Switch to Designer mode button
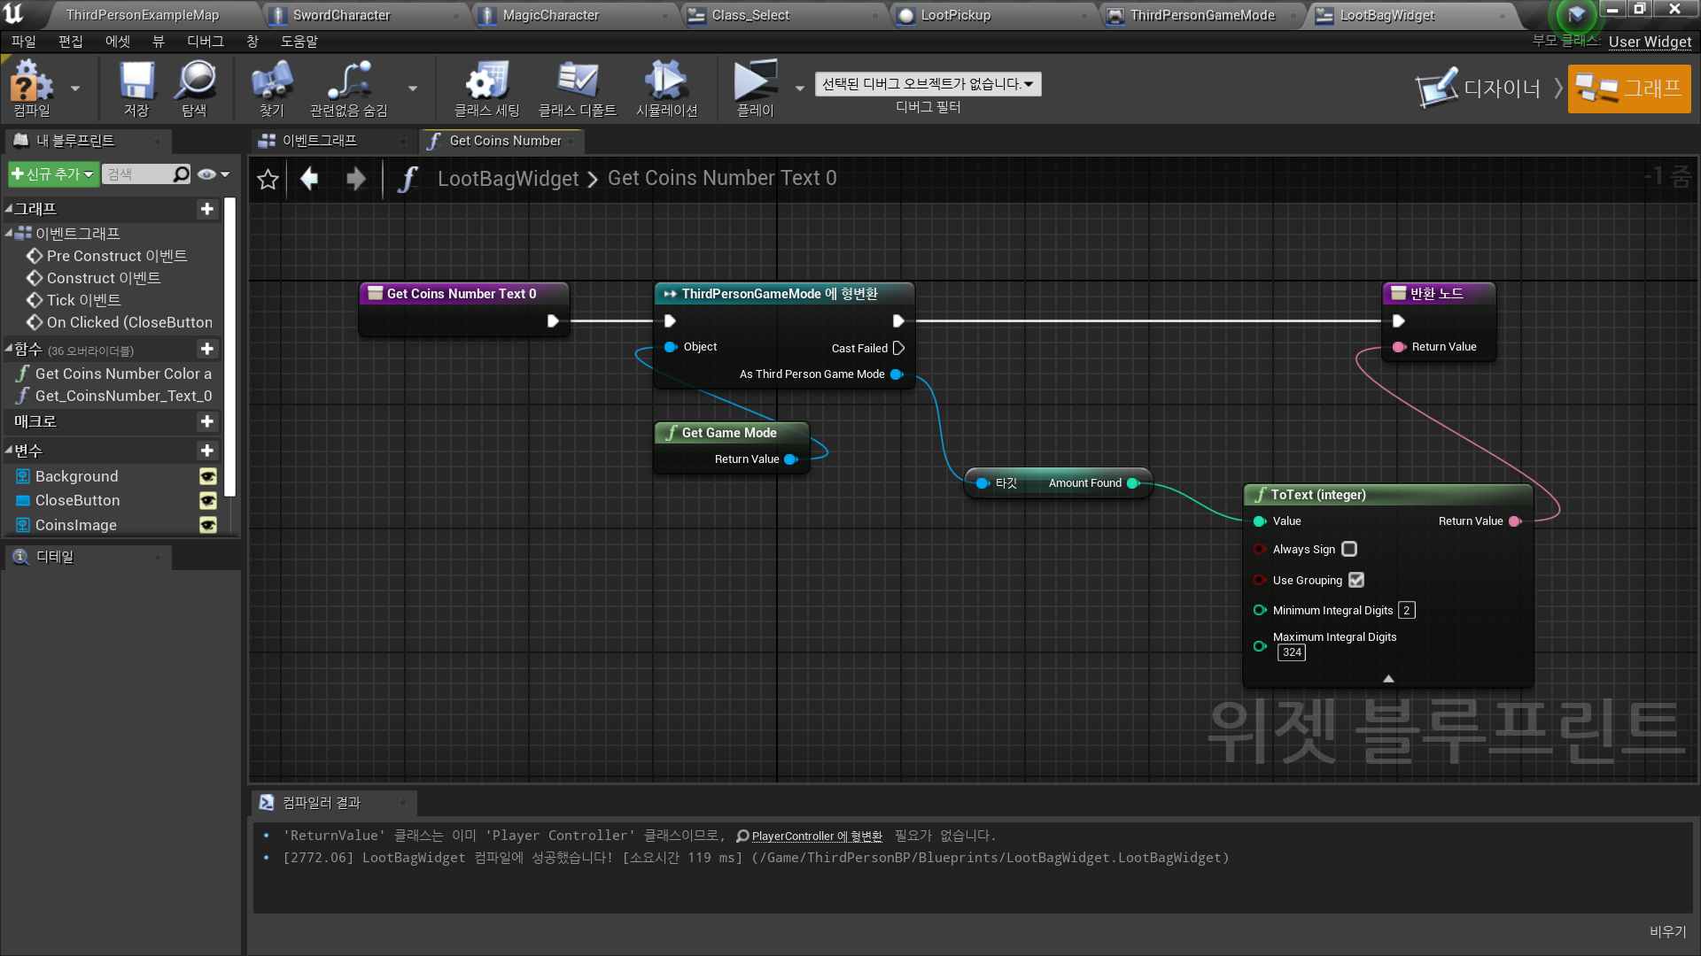The height and width of the screenshot is (956, 1701). pyautogui.click(x=1479, y=89)
